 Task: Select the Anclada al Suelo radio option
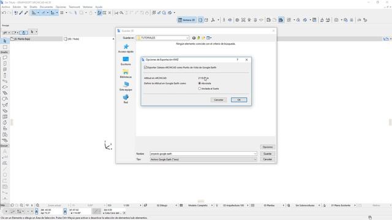pyautogui.click(x=200, y=89)
